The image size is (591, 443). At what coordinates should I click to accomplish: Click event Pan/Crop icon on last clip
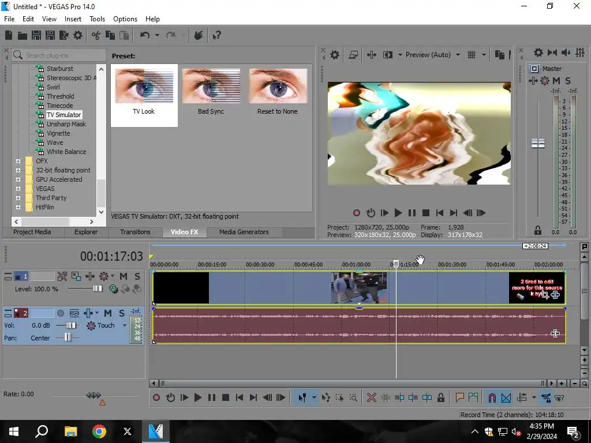545,295
